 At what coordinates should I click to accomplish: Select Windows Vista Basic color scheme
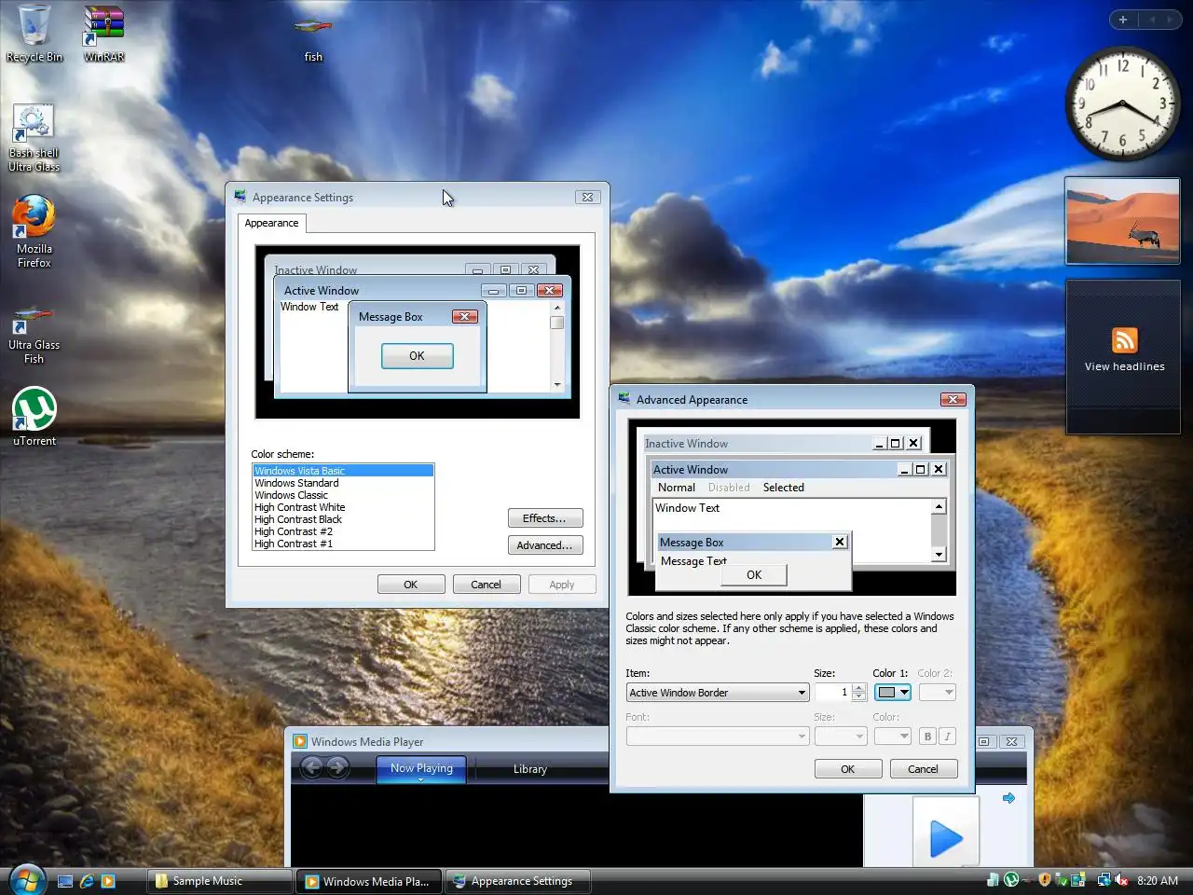[x=343, y=471]
